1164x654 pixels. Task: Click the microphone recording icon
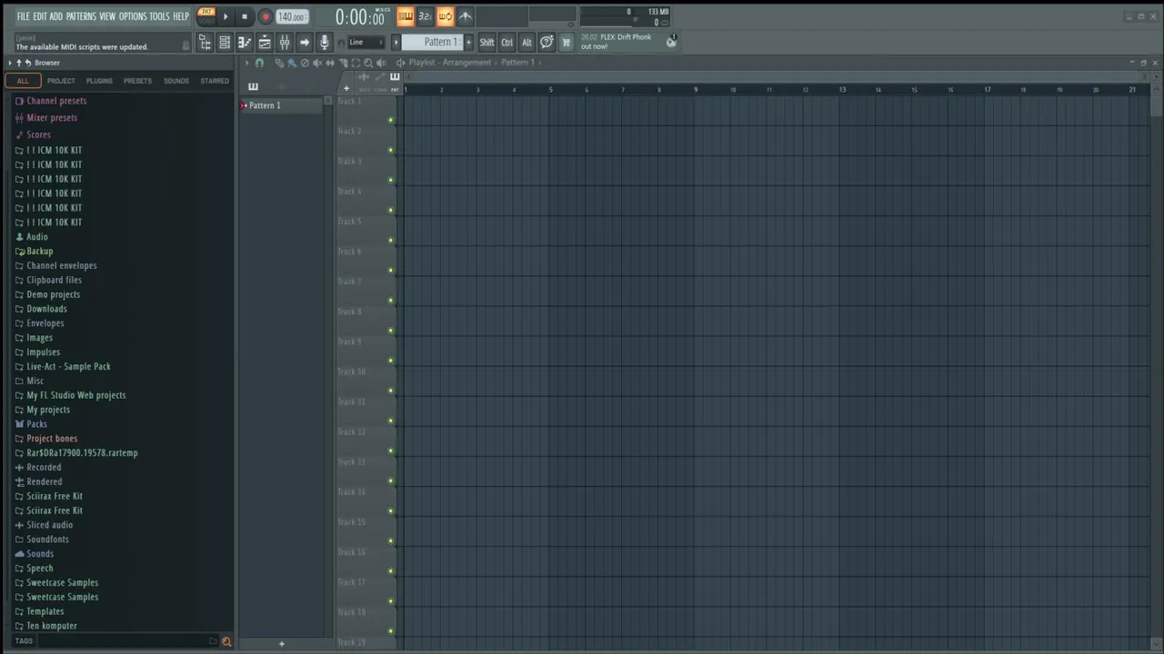click(x=324, y=42)
